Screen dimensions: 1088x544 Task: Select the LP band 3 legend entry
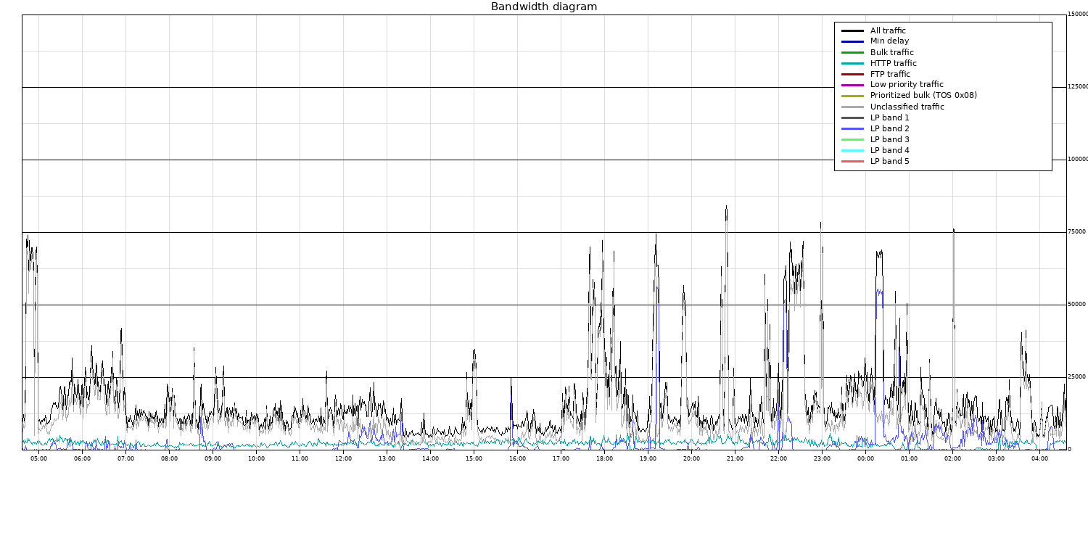tap(889, 140)
